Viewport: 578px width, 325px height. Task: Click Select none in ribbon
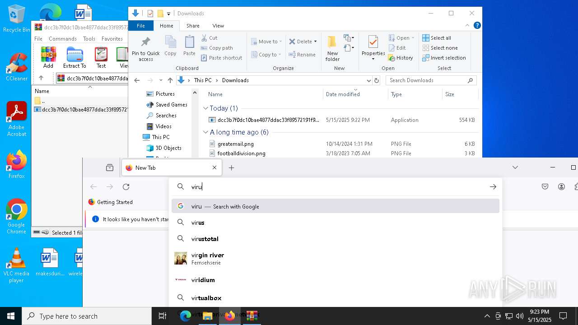(x=440, y=48)
